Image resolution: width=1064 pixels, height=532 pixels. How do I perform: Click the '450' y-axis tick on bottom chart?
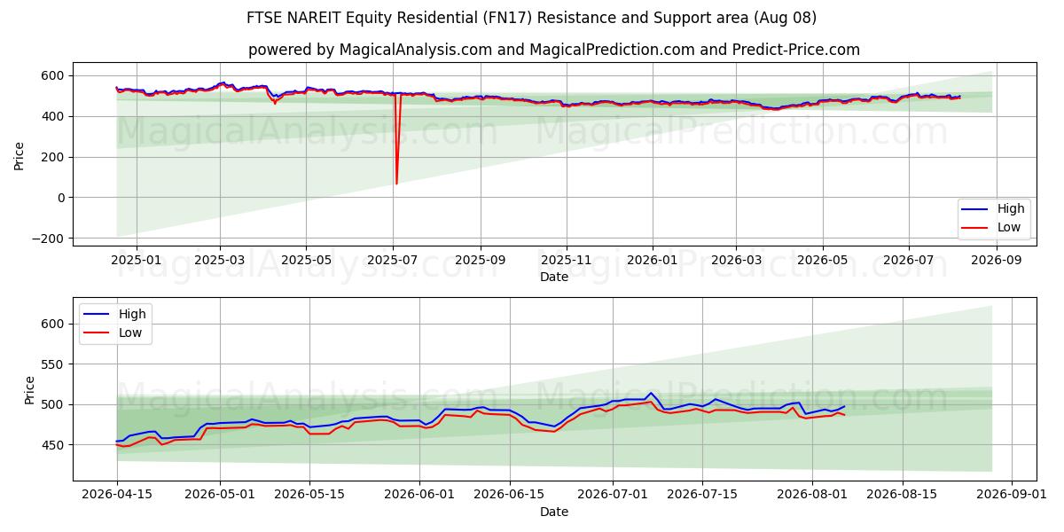55,445
